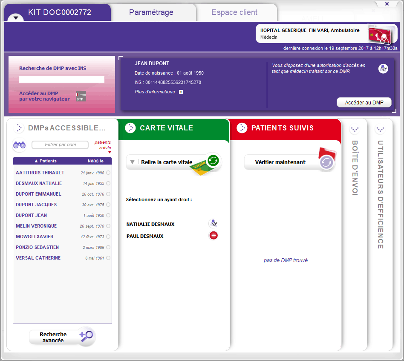Sort by Patients column header

click(x=46, y=161)
